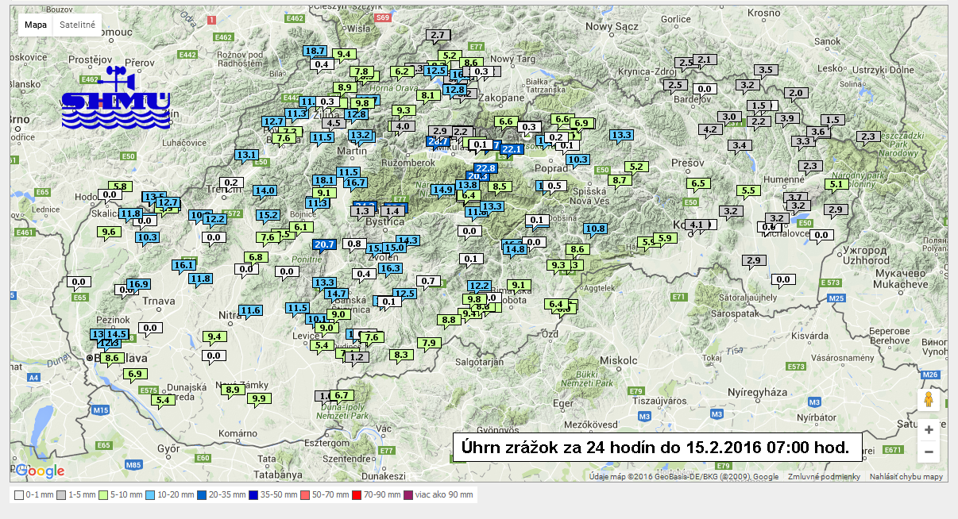The width and height of the screenshot is (958, 519).
Task: Select the 22.8 mm station marker
Action: pyautogui.click(x=486, y=167)
